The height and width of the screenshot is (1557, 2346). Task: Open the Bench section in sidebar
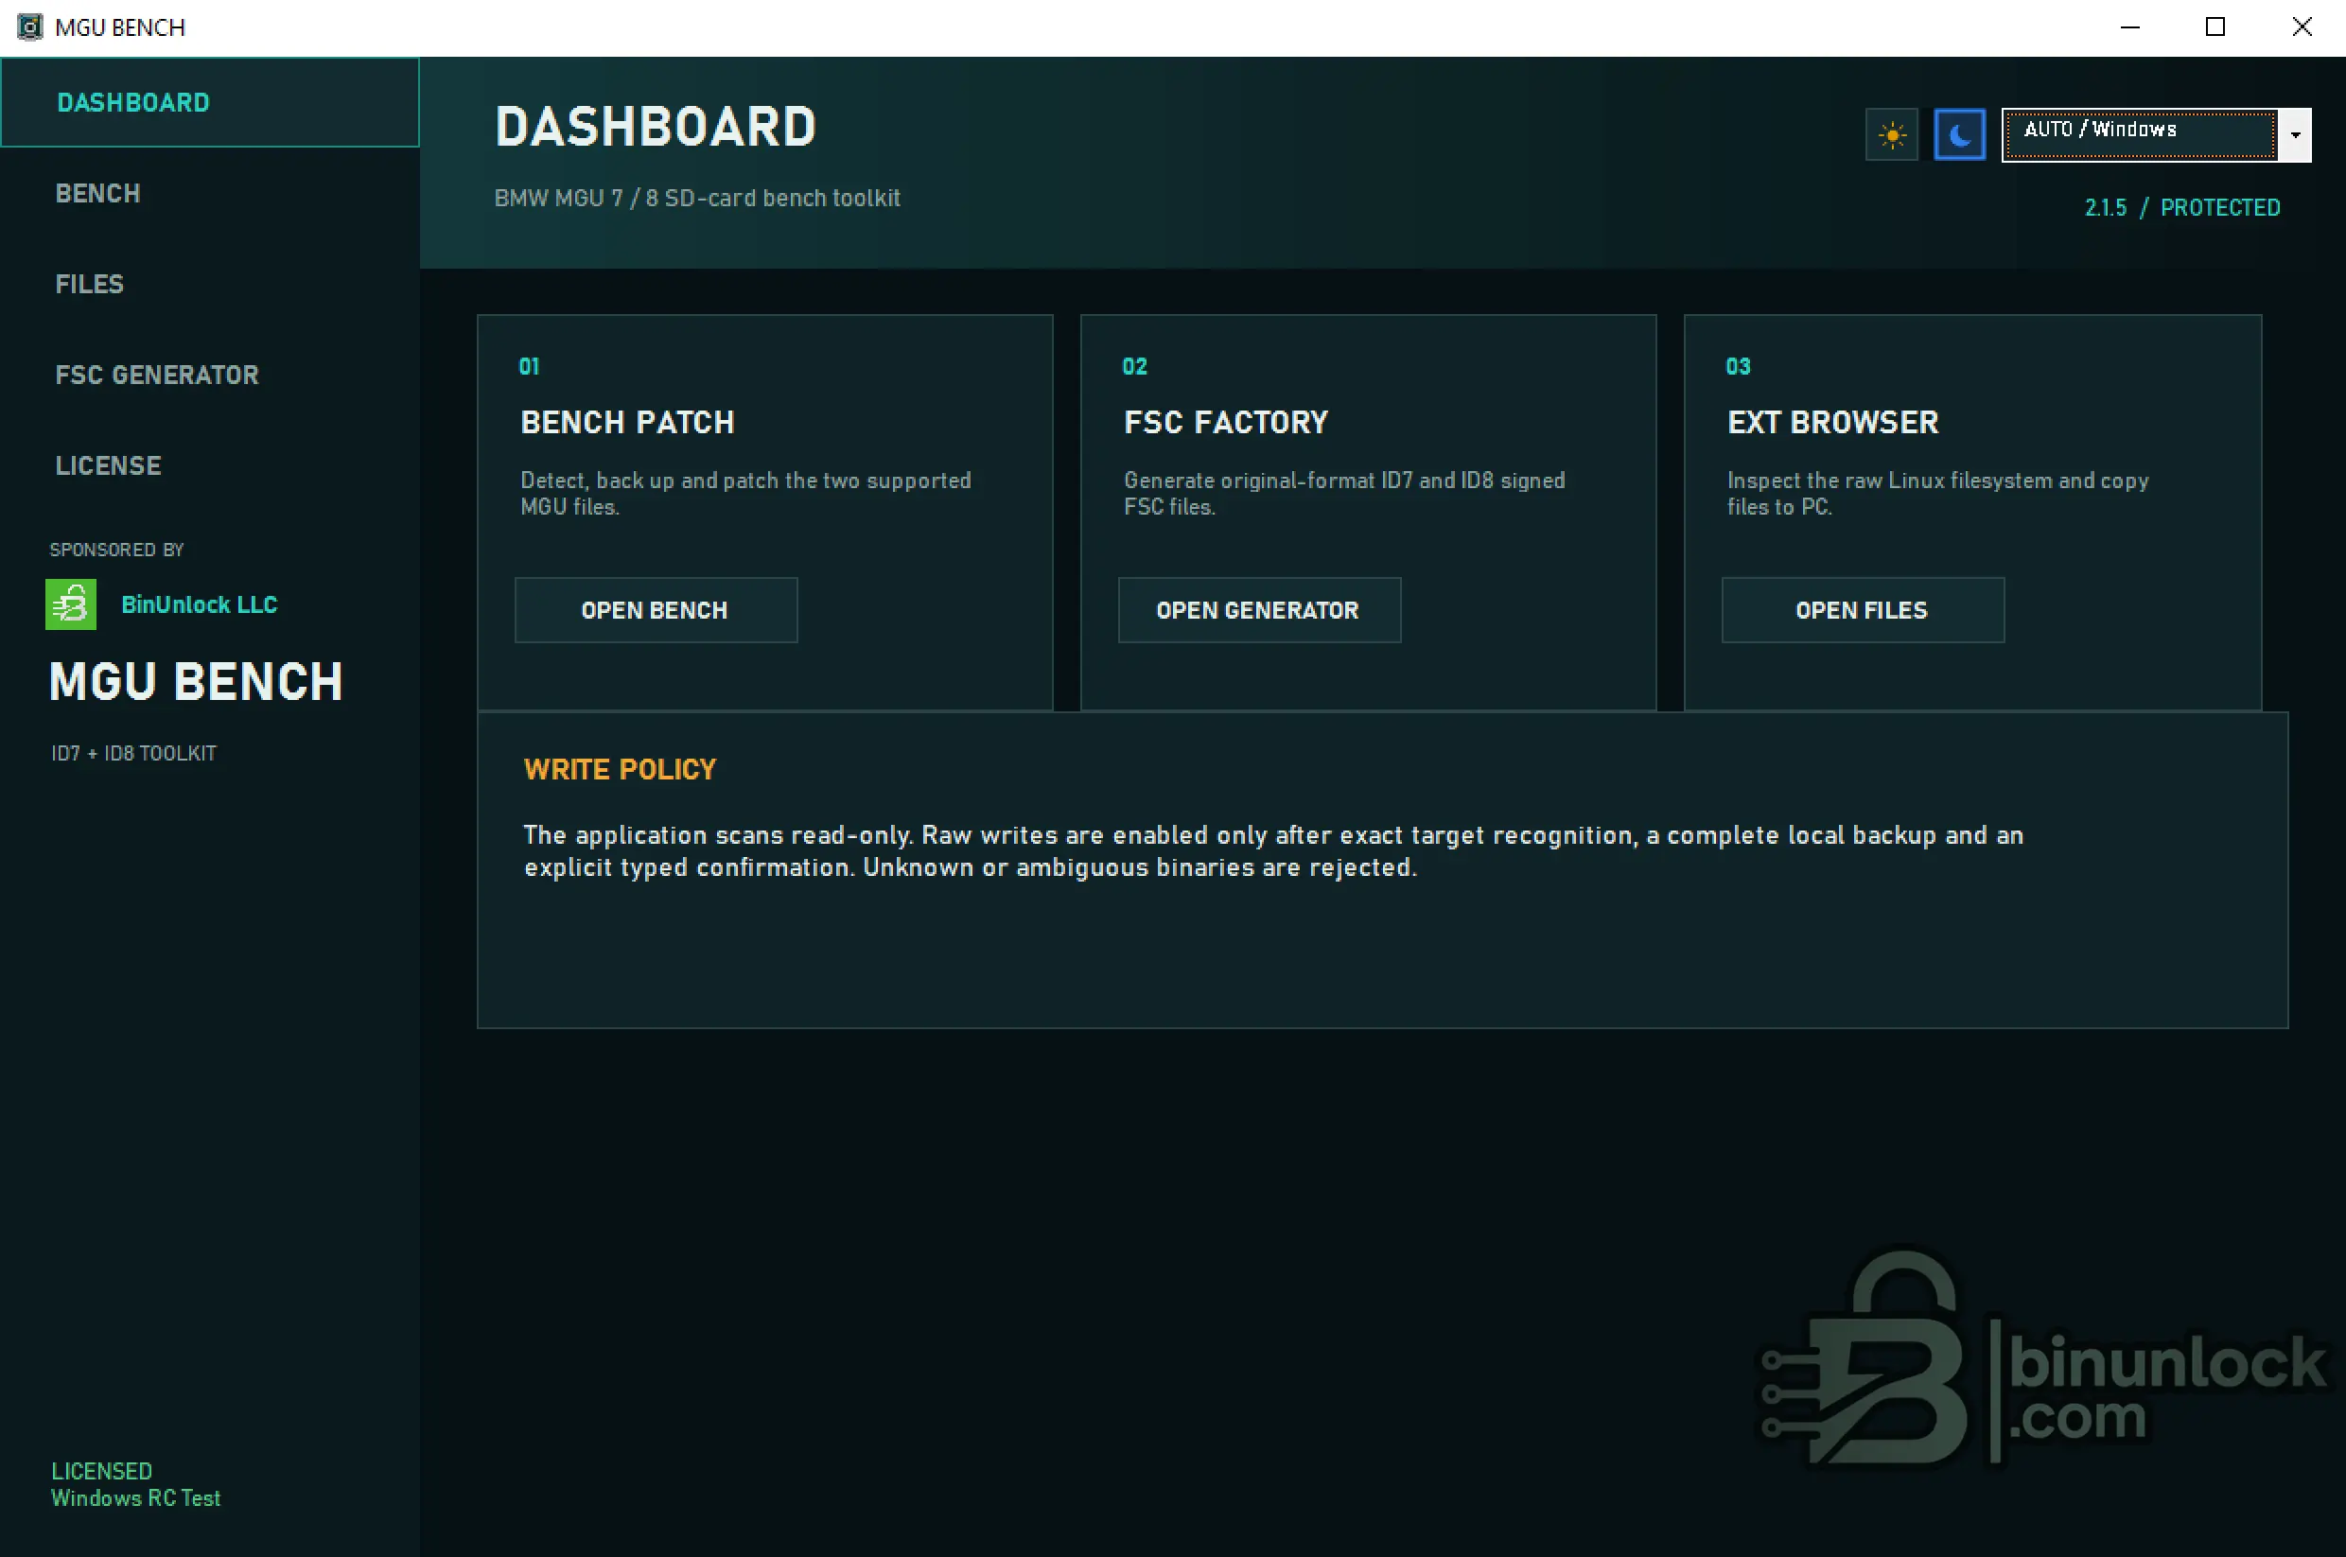pyautogui.click(x=209, y=194)
